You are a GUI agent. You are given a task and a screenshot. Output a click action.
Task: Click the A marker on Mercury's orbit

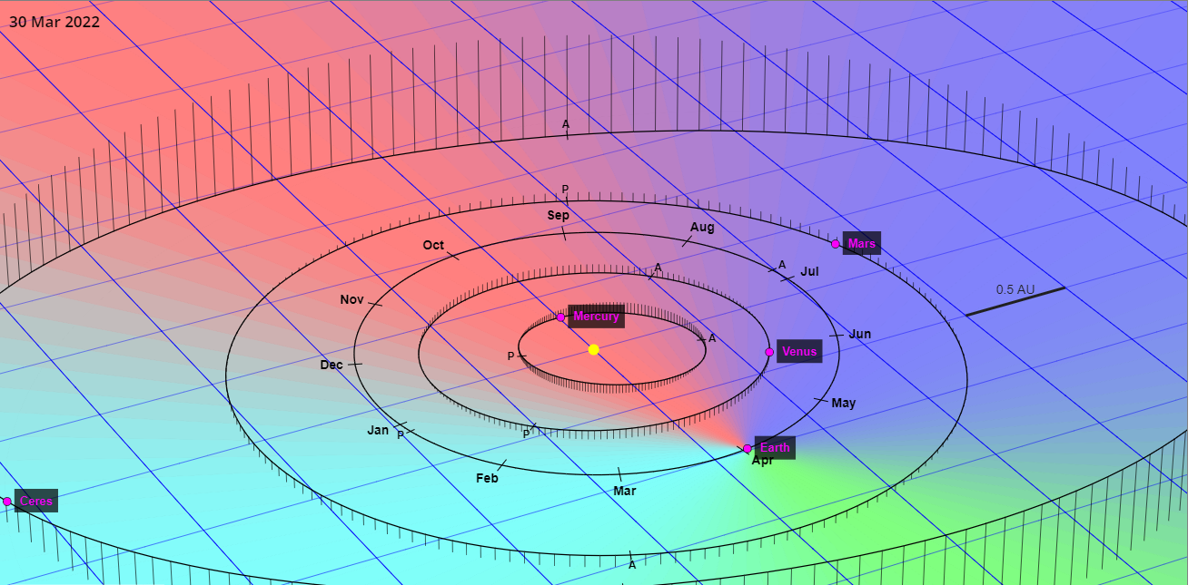(x=712, y=338)
